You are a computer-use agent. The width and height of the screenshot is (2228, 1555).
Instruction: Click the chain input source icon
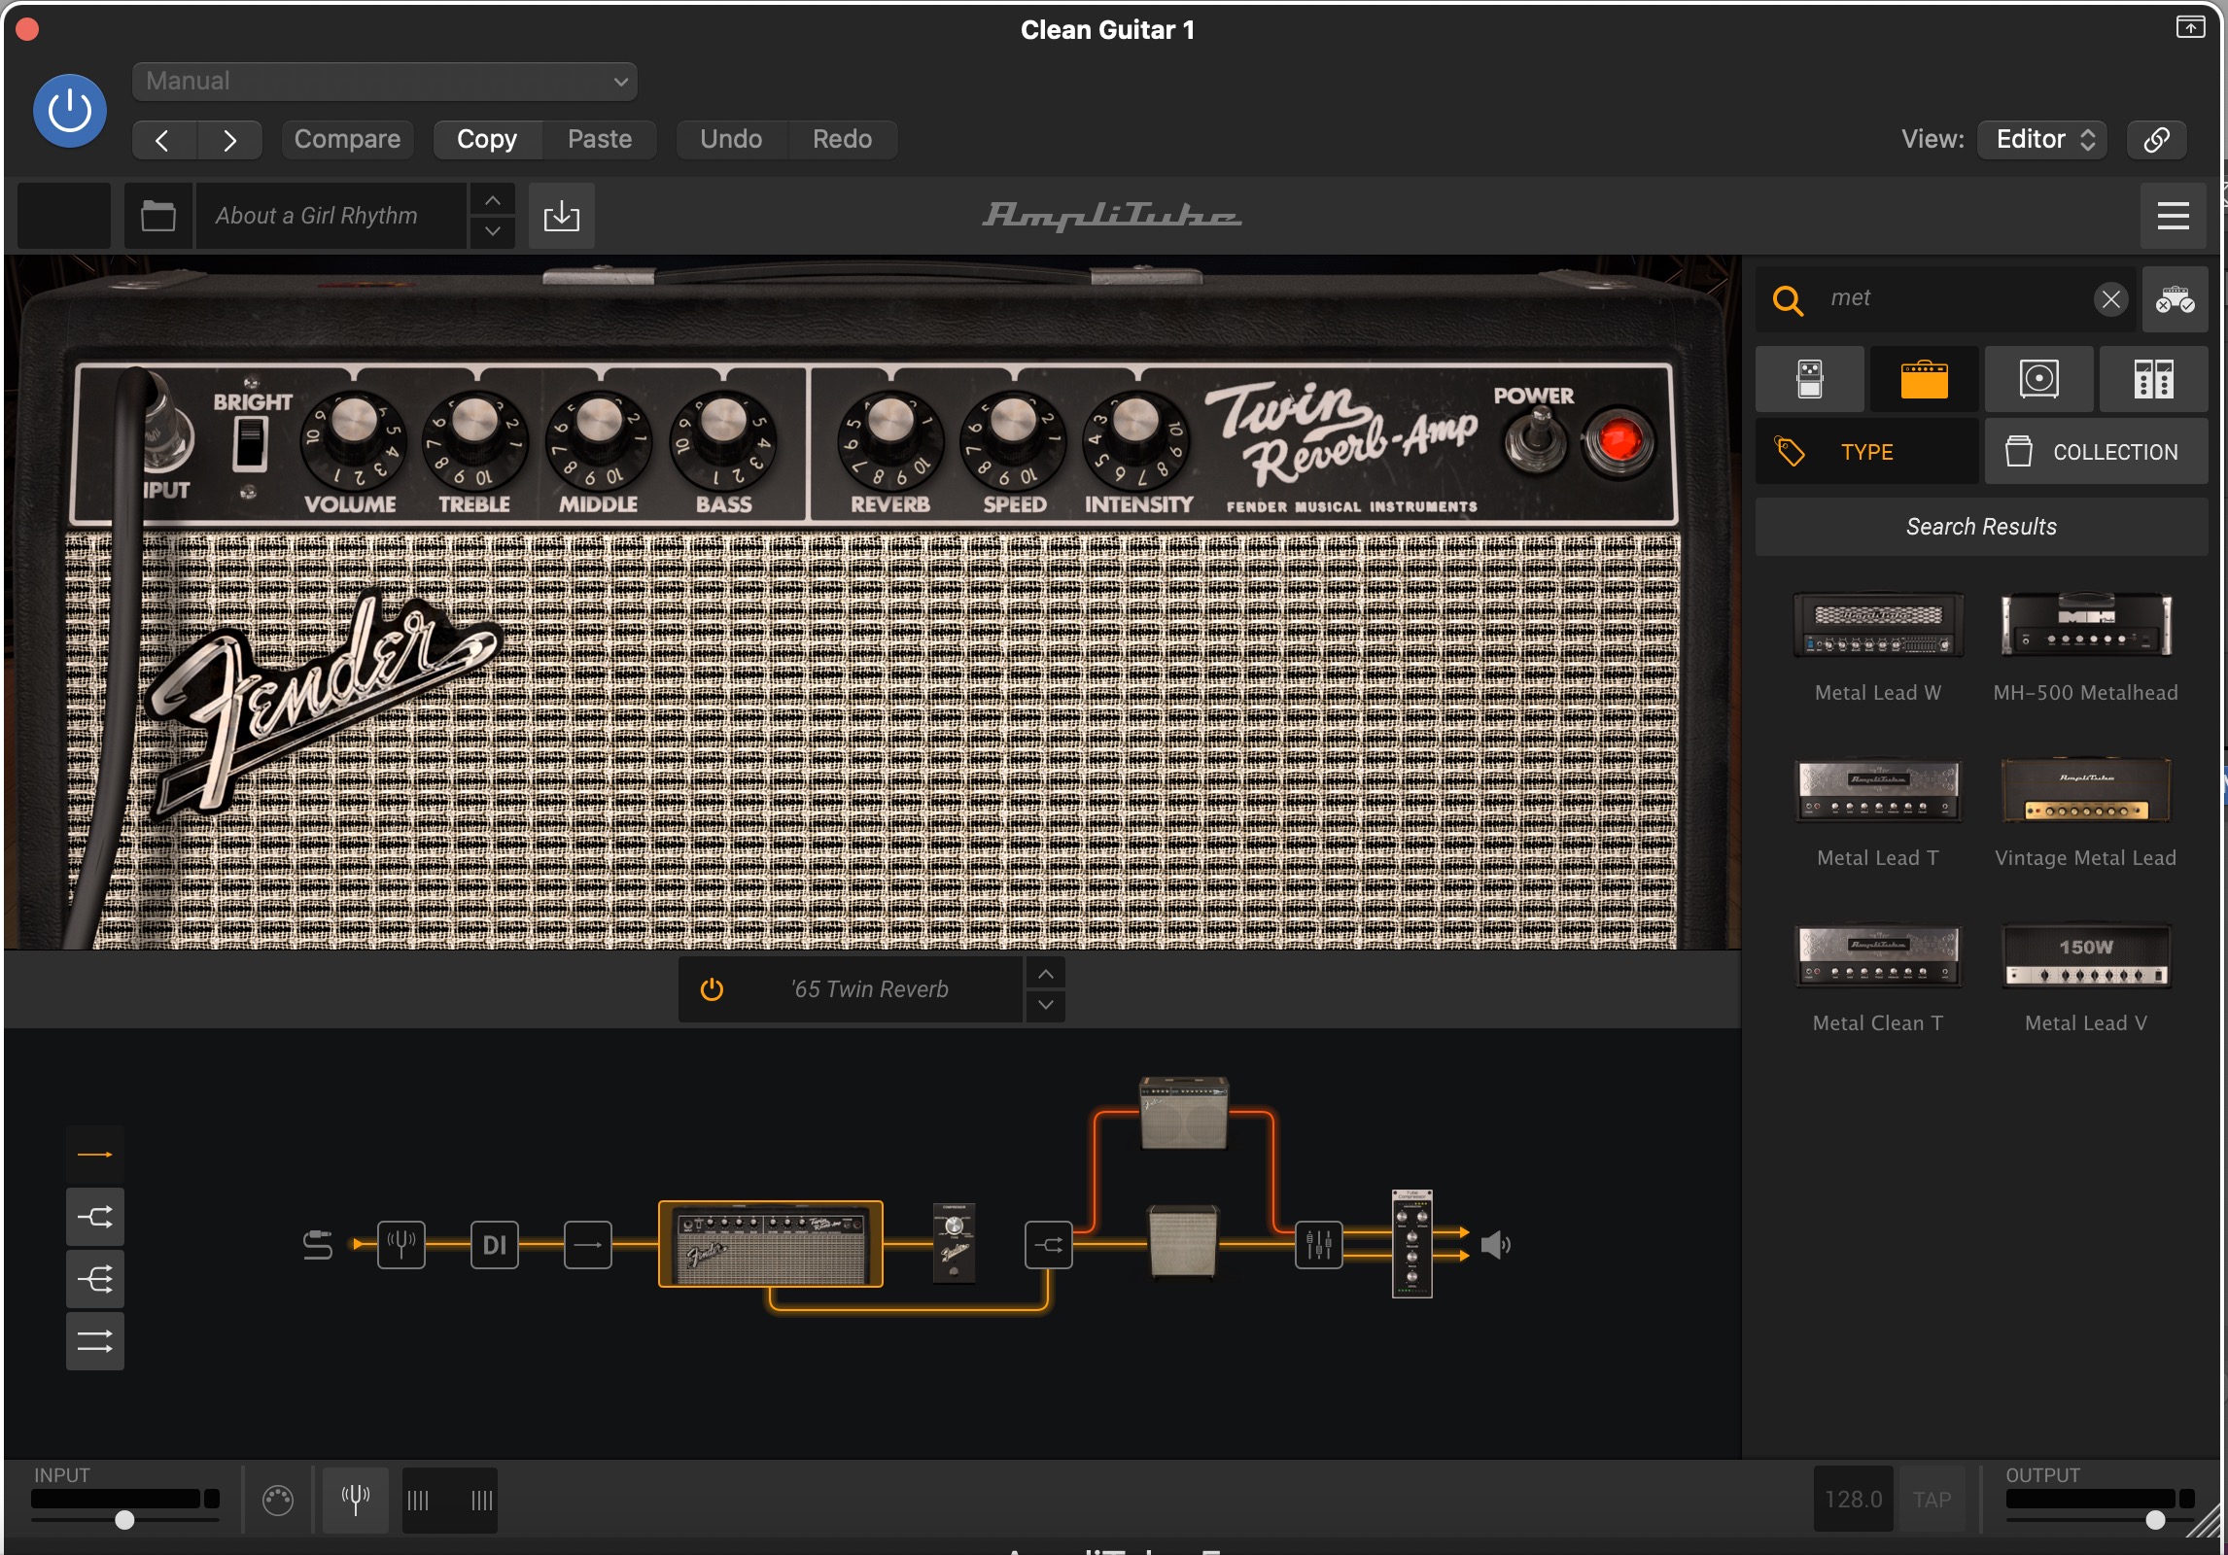(317, 1245)
